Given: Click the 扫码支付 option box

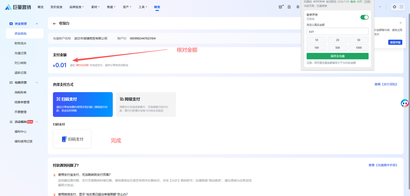Looking at the screenshot, I should tap(72, 139).
